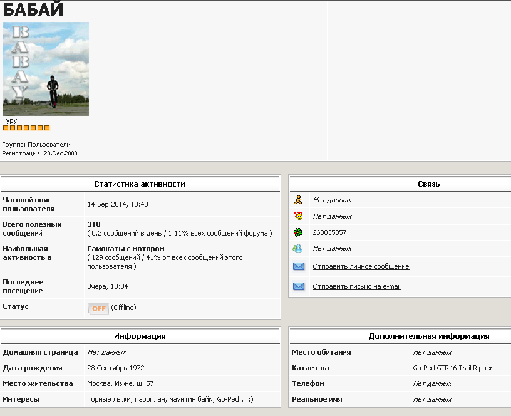Click the OFF status badge
The height and width of the screenshot is (416, 511).
pos(98,308)
